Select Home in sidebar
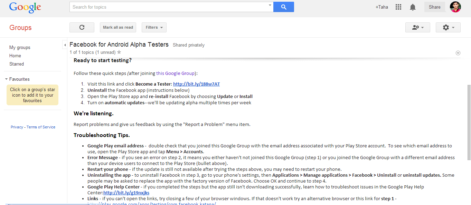The width and height of the screenshot is (471, 205). (x=15, y=56)
